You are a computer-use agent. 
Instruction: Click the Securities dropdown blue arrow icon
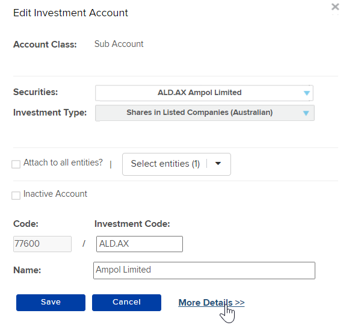[307, 93]
